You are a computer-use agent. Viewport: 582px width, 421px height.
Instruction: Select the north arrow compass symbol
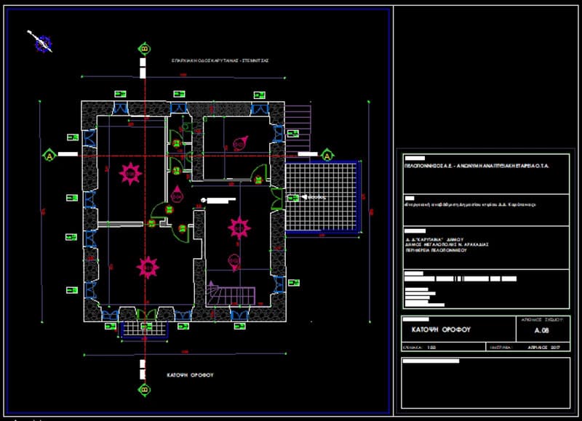pyautogui.click(x=41, y=42)
